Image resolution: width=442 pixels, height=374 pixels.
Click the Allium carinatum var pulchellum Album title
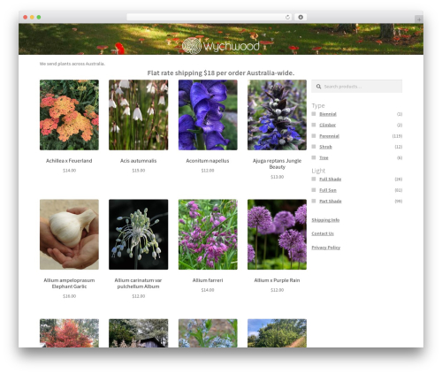click(138, 283)
